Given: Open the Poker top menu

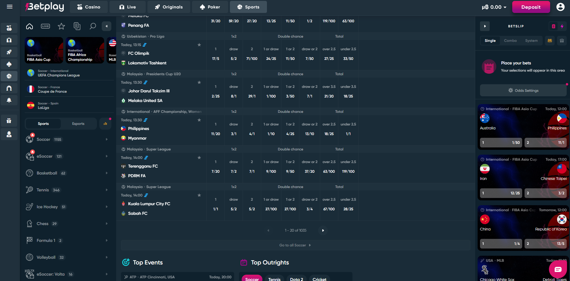Looking at the screenshot, I should [210, 7].
